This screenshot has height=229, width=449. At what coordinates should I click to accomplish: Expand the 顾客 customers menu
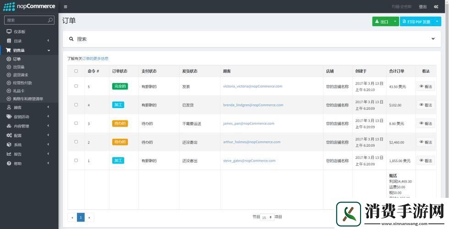click(18, 108)
